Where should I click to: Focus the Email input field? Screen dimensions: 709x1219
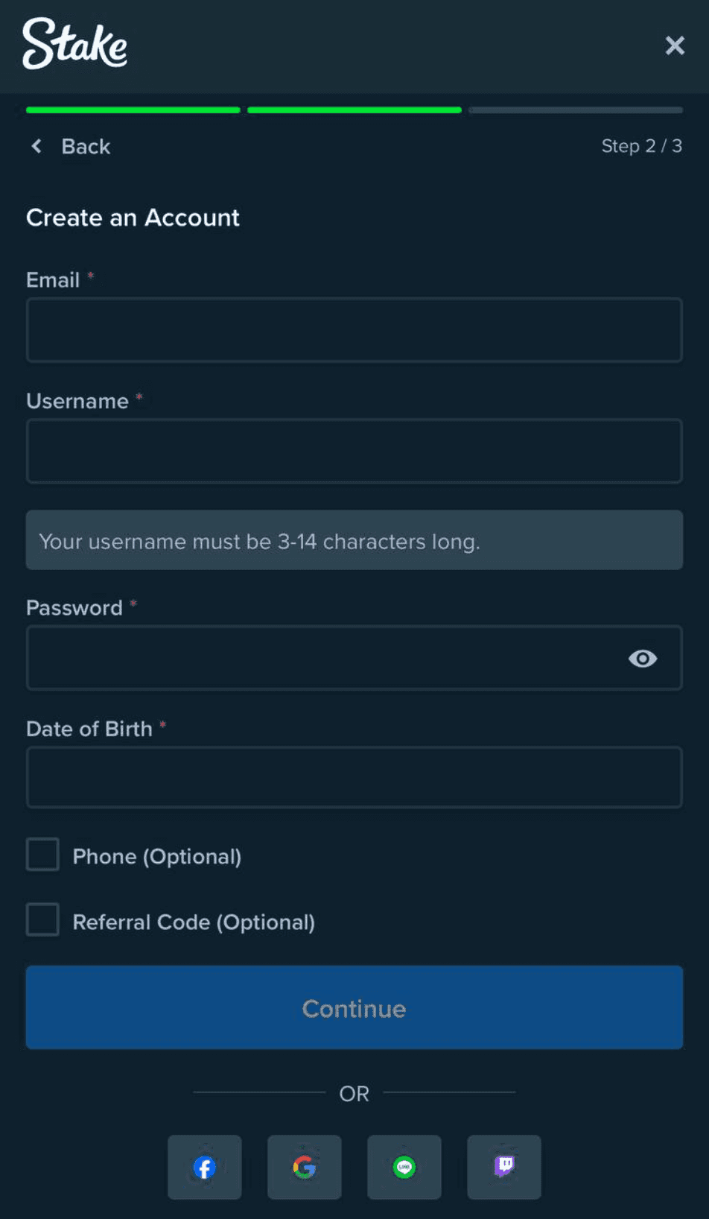[x=354, y=330]
